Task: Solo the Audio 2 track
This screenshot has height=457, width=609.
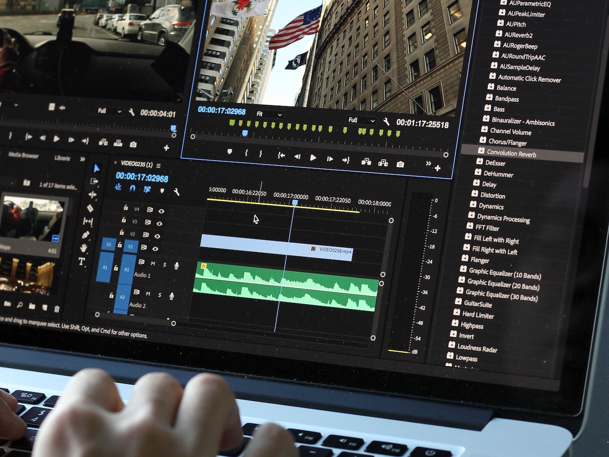Action: click(x=160, y=295)
